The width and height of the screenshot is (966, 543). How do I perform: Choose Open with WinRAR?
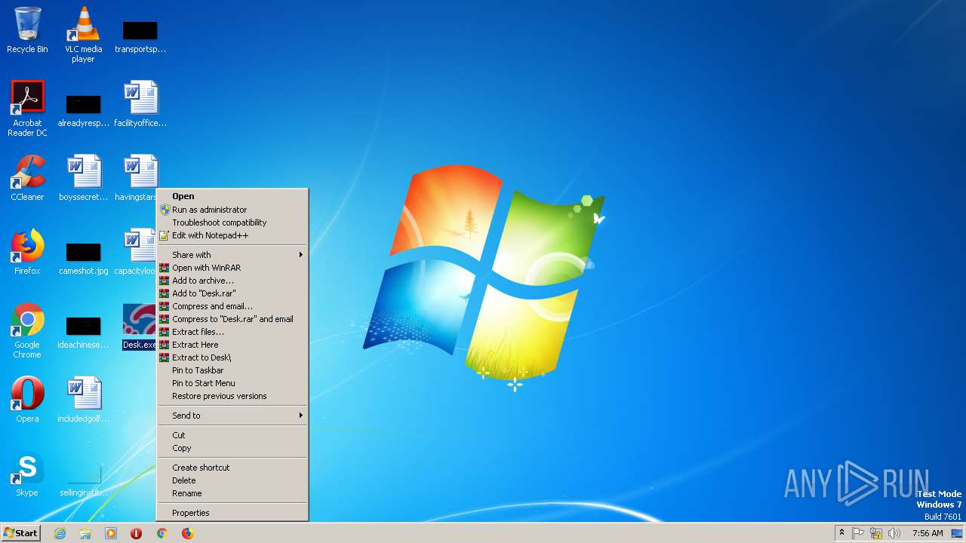(232, 268)
